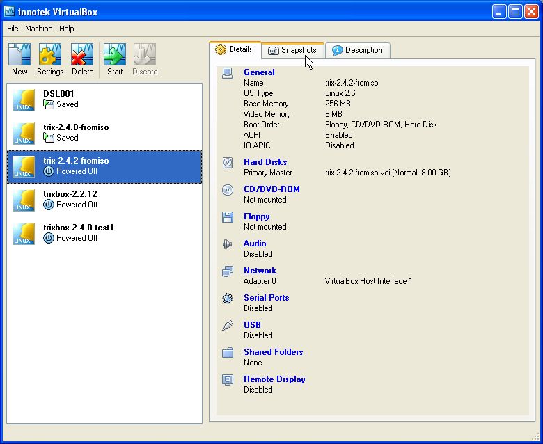Click the power icon under trixbox-2.4.0-test1
The height and width of the screenshot is (444, 543).
point(49,238)
